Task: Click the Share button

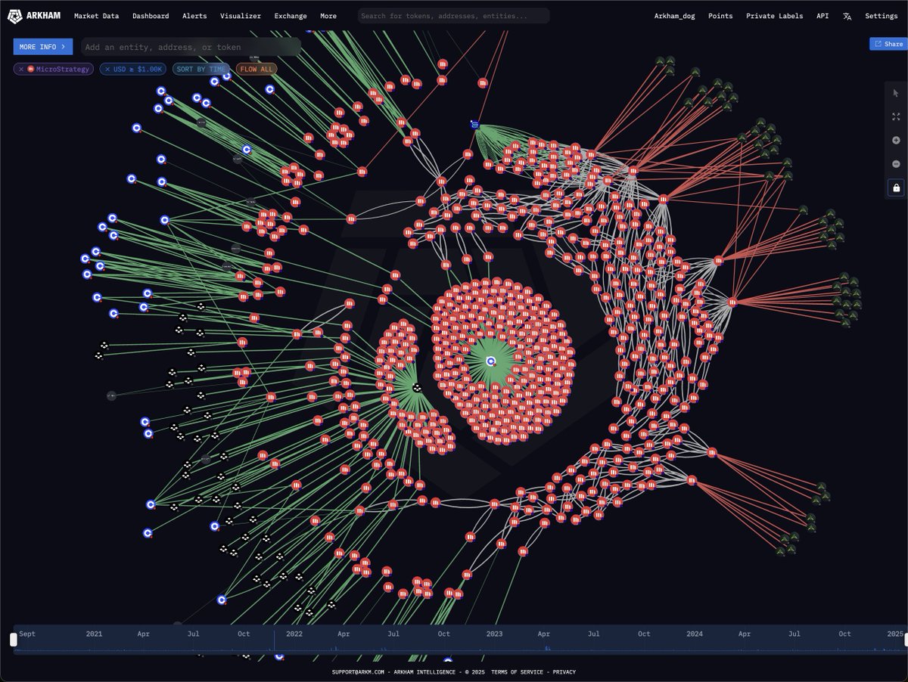Action: coord(888,44)
